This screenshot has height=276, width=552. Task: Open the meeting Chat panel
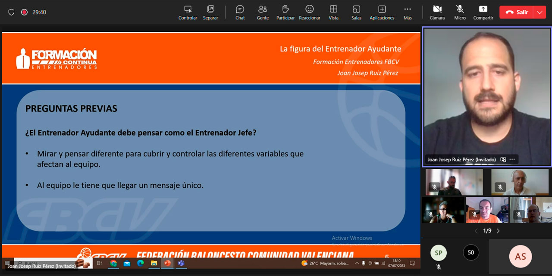point(240,12)
